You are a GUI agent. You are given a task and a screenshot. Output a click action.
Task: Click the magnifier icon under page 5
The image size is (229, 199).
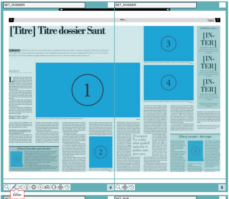118,187
